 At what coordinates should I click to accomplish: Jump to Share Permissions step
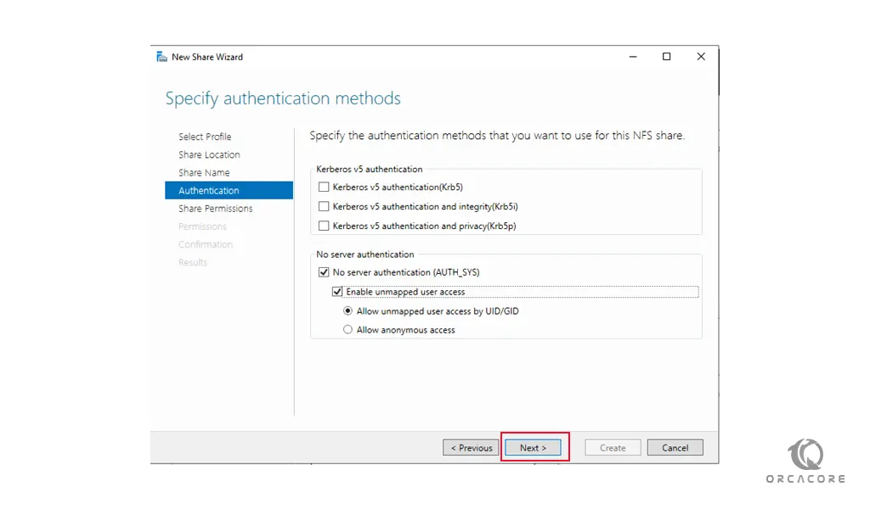pyautogui.click(x=215, y=209)
